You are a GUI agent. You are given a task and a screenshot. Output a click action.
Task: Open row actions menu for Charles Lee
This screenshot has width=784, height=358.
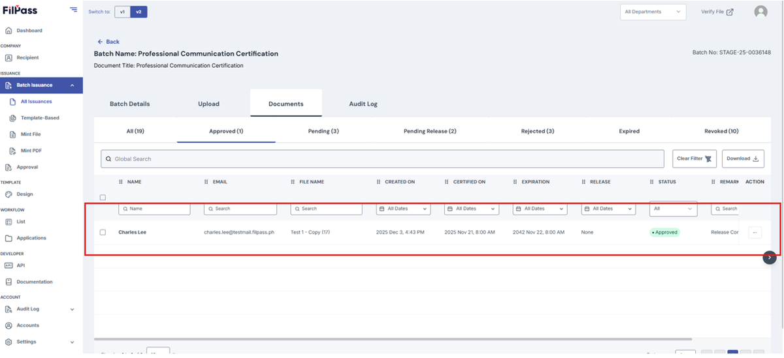(x=755, y=232)
